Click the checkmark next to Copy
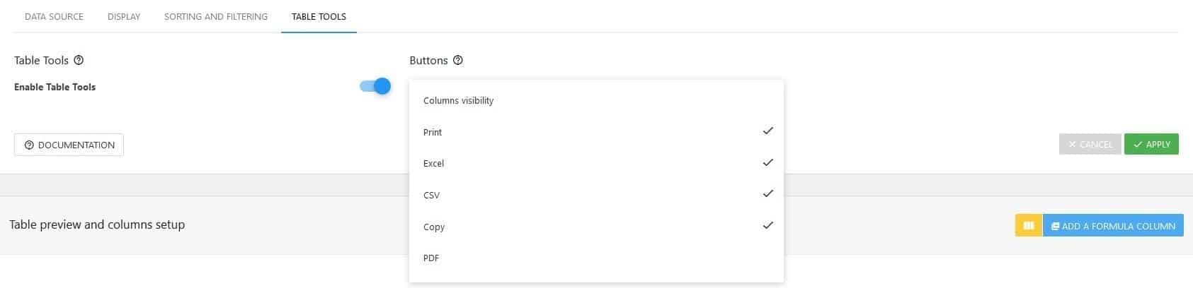This screenshot has height=288, width=1193. [x=767, y=225]
